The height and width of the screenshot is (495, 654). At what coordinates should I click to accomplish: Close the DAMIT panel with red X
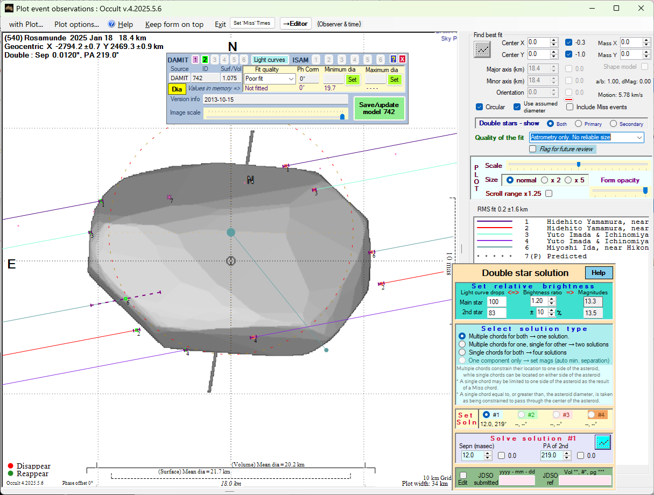[402, 59]
